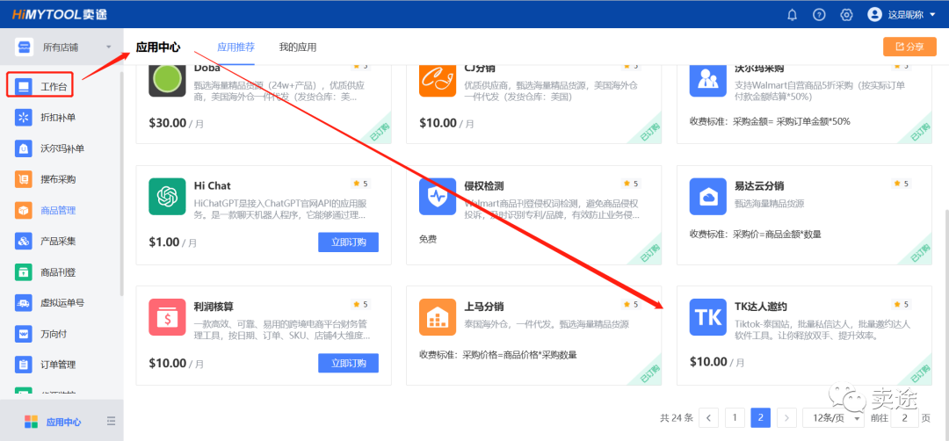The width and height of the screenshot is (949, 441).
Task: Click the 沃尔玛采购 app icon
Action: coord(707,80)
